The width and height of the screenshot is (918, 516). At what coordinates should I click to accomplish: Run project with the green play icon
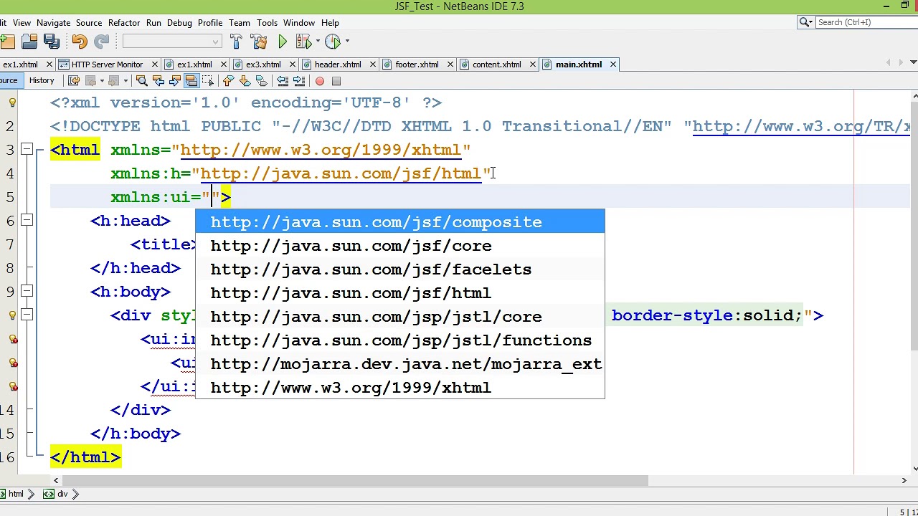(283, 42)
